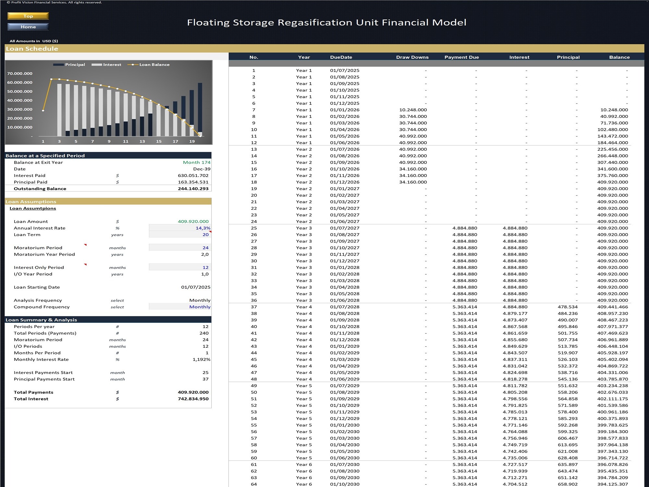Click due date 01/10/2030 in row 64
The width and height of the screenshot is (649, 487).
[345, 484]
